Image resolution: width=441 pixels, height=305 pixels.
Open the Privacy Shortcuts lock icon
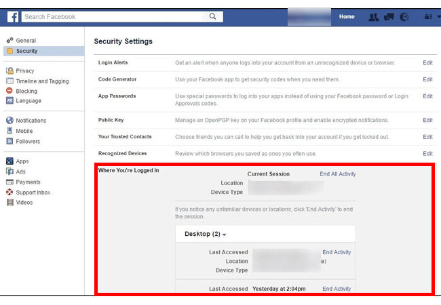pyautogui.click(x=428, y=17)
